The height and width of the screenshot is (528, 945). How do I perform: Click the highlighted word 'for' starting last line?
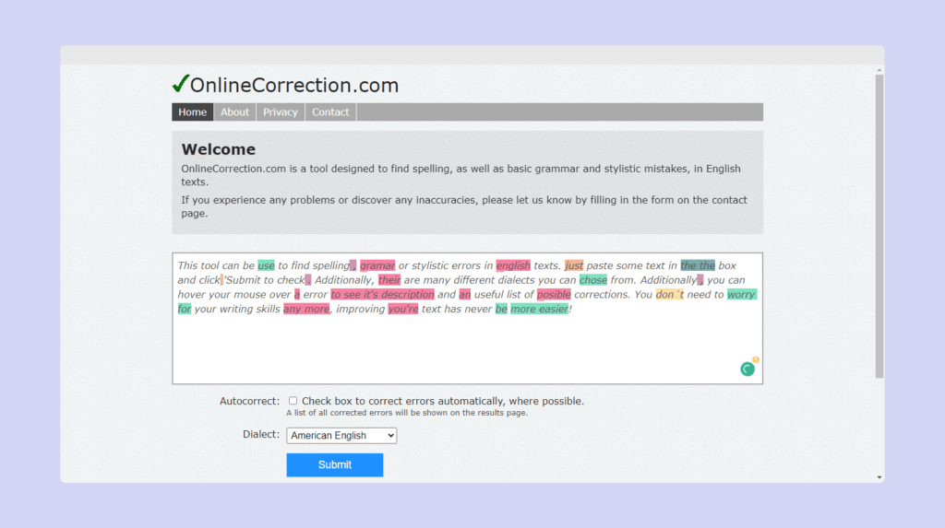click(185, 309)
